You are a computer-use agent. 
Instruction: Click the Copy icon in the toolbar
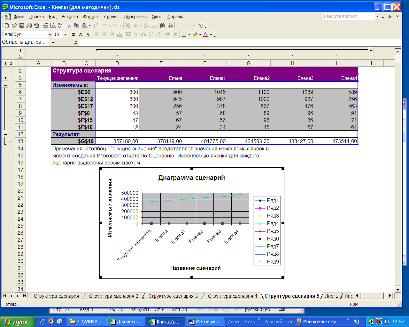pos(77,26)
